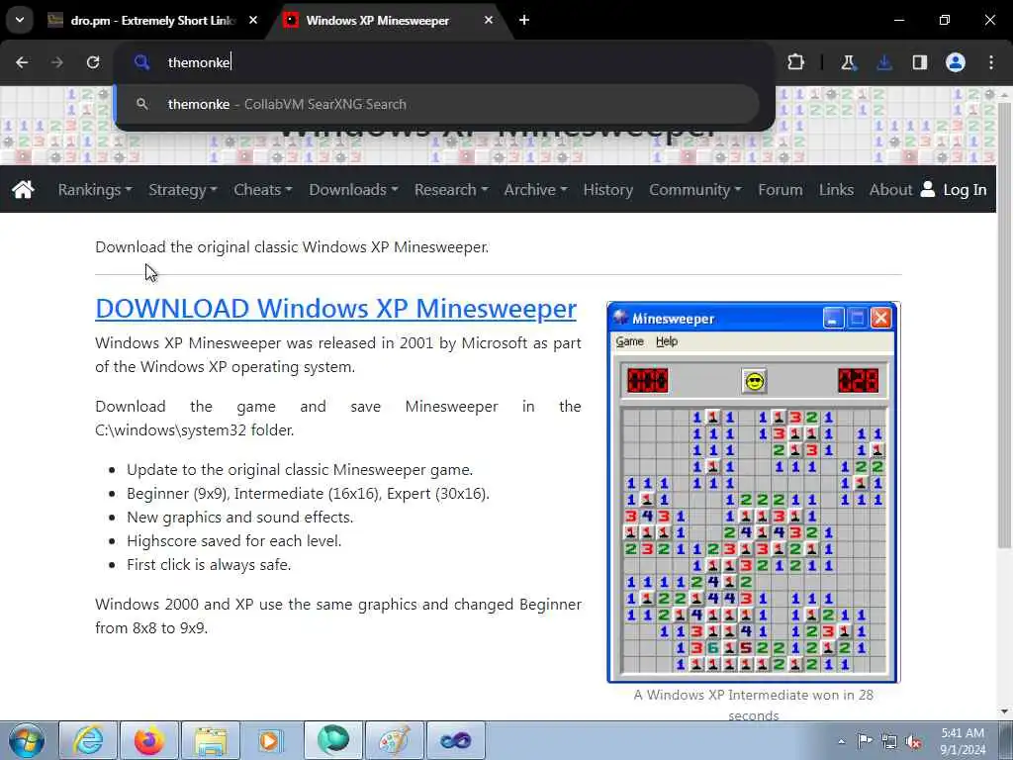Open the browser profile avatar
The image size is (1013, 760).
click(956, 62)
